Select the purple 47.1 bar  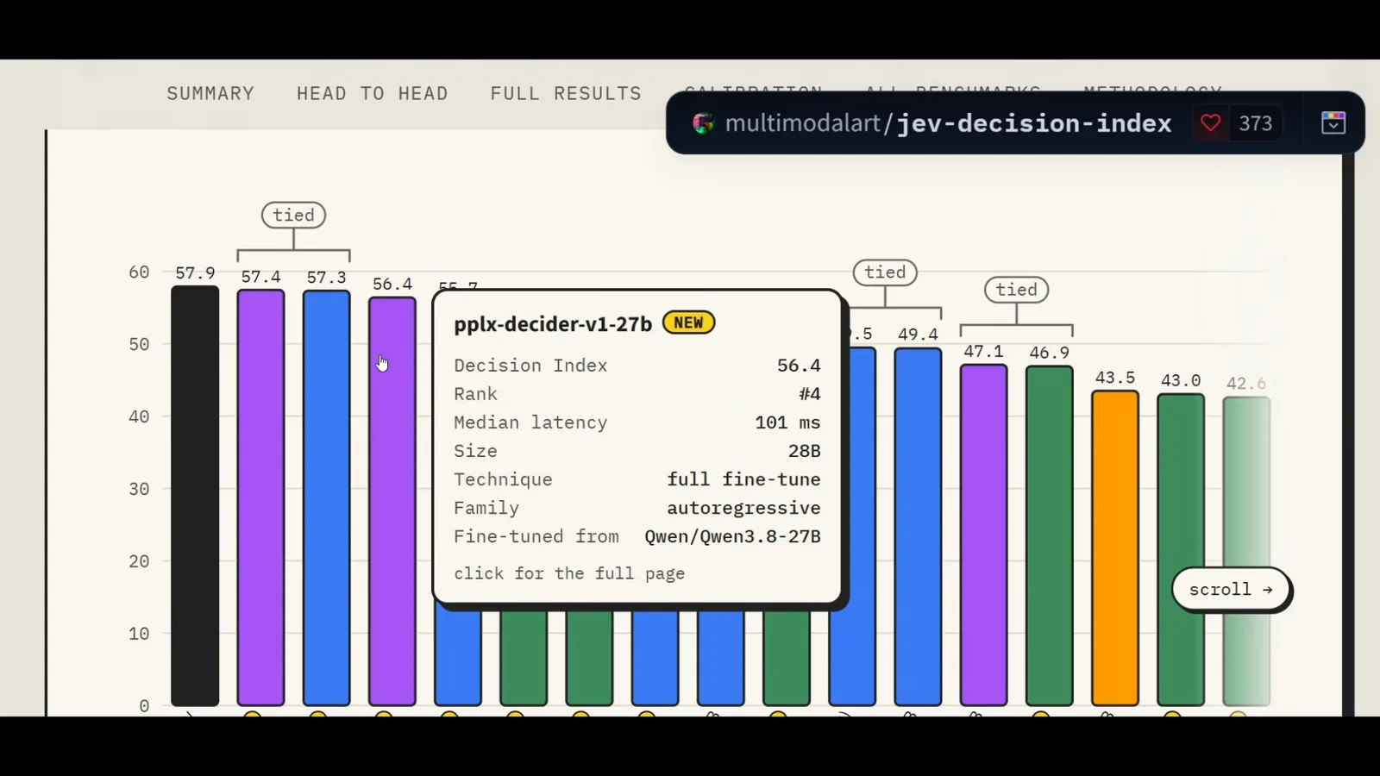coord(983,535)
